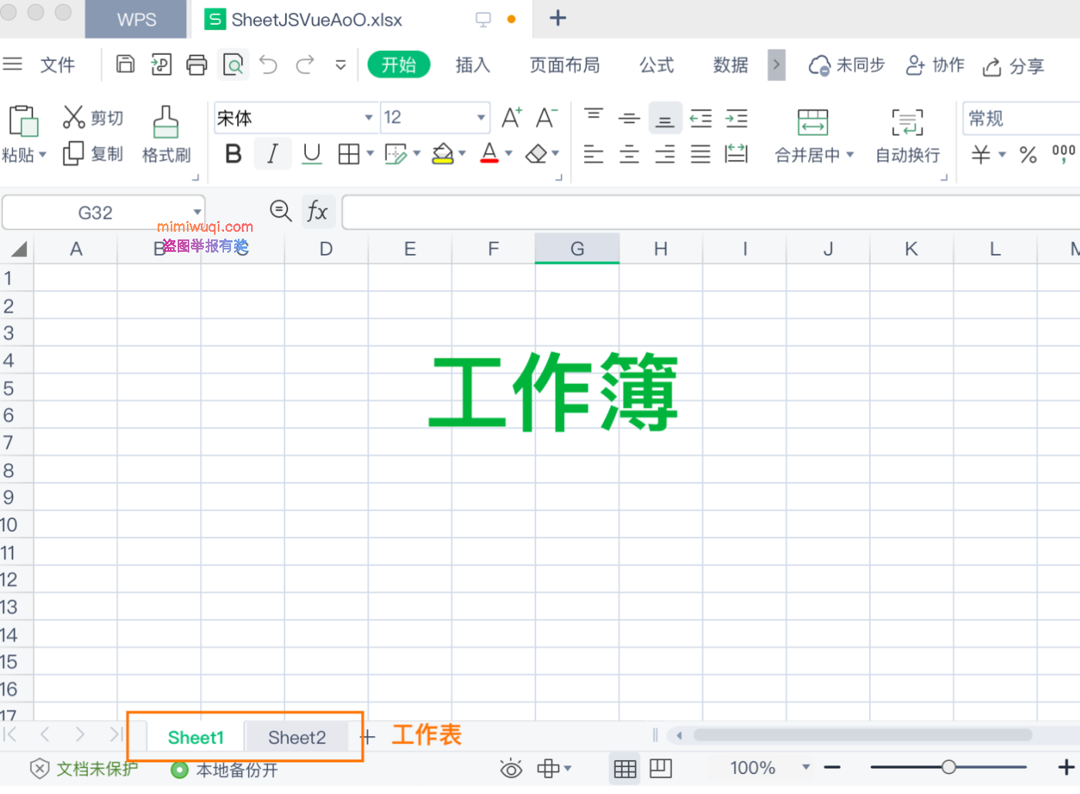Click the formula bar input field
1080x794 pixels.
click(711, 212)
